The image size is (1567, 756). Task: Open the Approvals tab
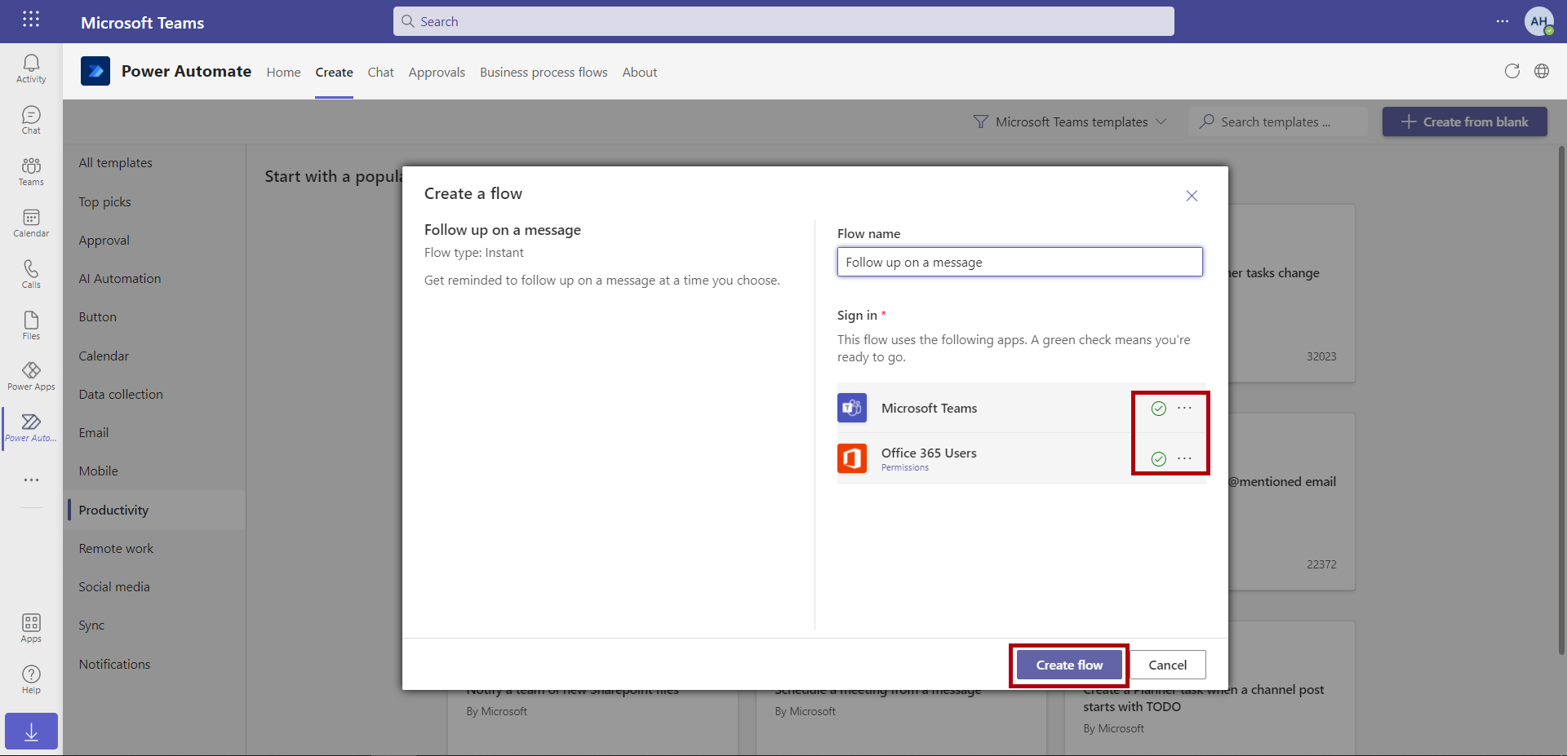pyautogui.click(x=437, y=72)
